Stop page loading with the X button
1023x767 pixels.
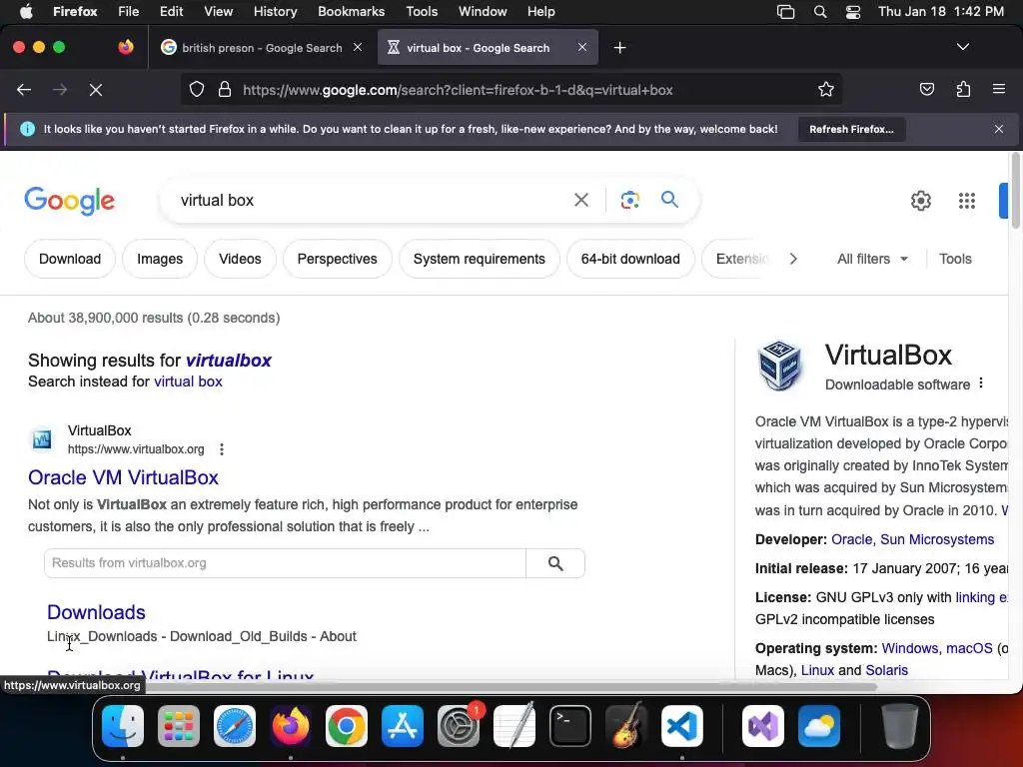(x=96, y=90)
